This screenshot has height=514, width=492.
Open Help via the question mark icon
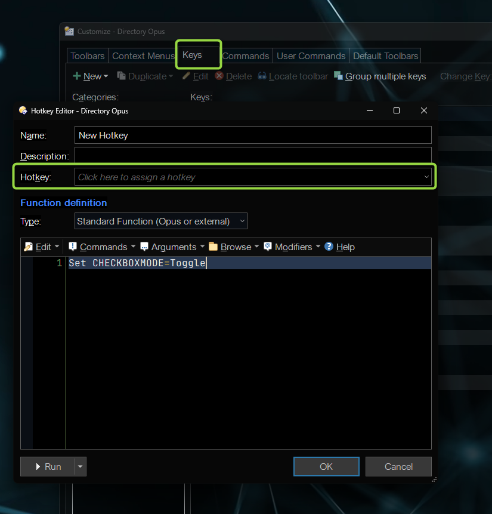[x=329, y=247]
